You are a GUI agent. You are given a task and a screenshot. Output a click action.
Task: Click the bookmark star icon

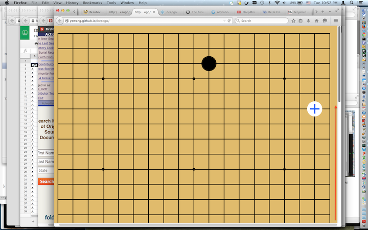tap(293, 21)
